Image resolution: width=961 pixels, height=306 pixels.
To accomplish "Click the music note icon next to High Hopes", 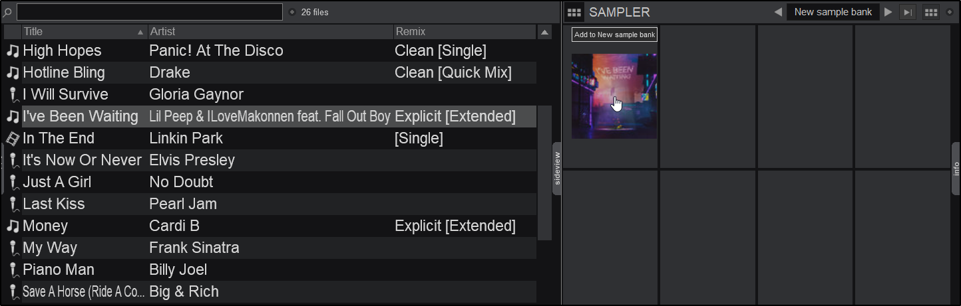I will [13, 51].
